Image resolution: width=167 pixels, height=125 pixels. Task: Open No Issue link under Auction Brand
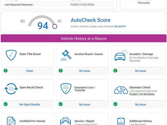tap(85, 71)
